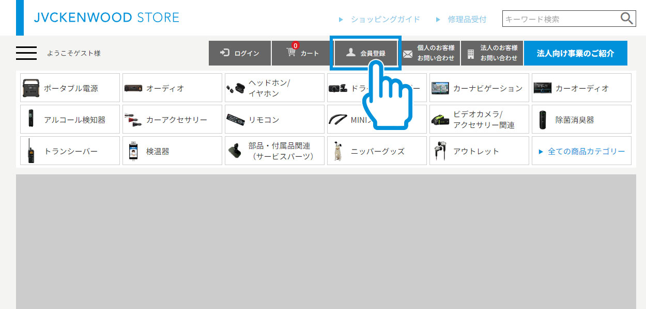This screenshot has height=309, width=646.
Task: Click the 会員登録 member registration button
Action: [366, 53]
